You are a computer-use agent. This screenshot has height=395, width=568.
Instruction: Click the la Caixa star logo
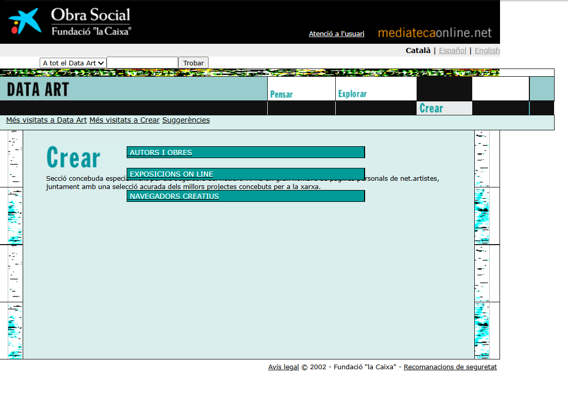click(25, 22)
